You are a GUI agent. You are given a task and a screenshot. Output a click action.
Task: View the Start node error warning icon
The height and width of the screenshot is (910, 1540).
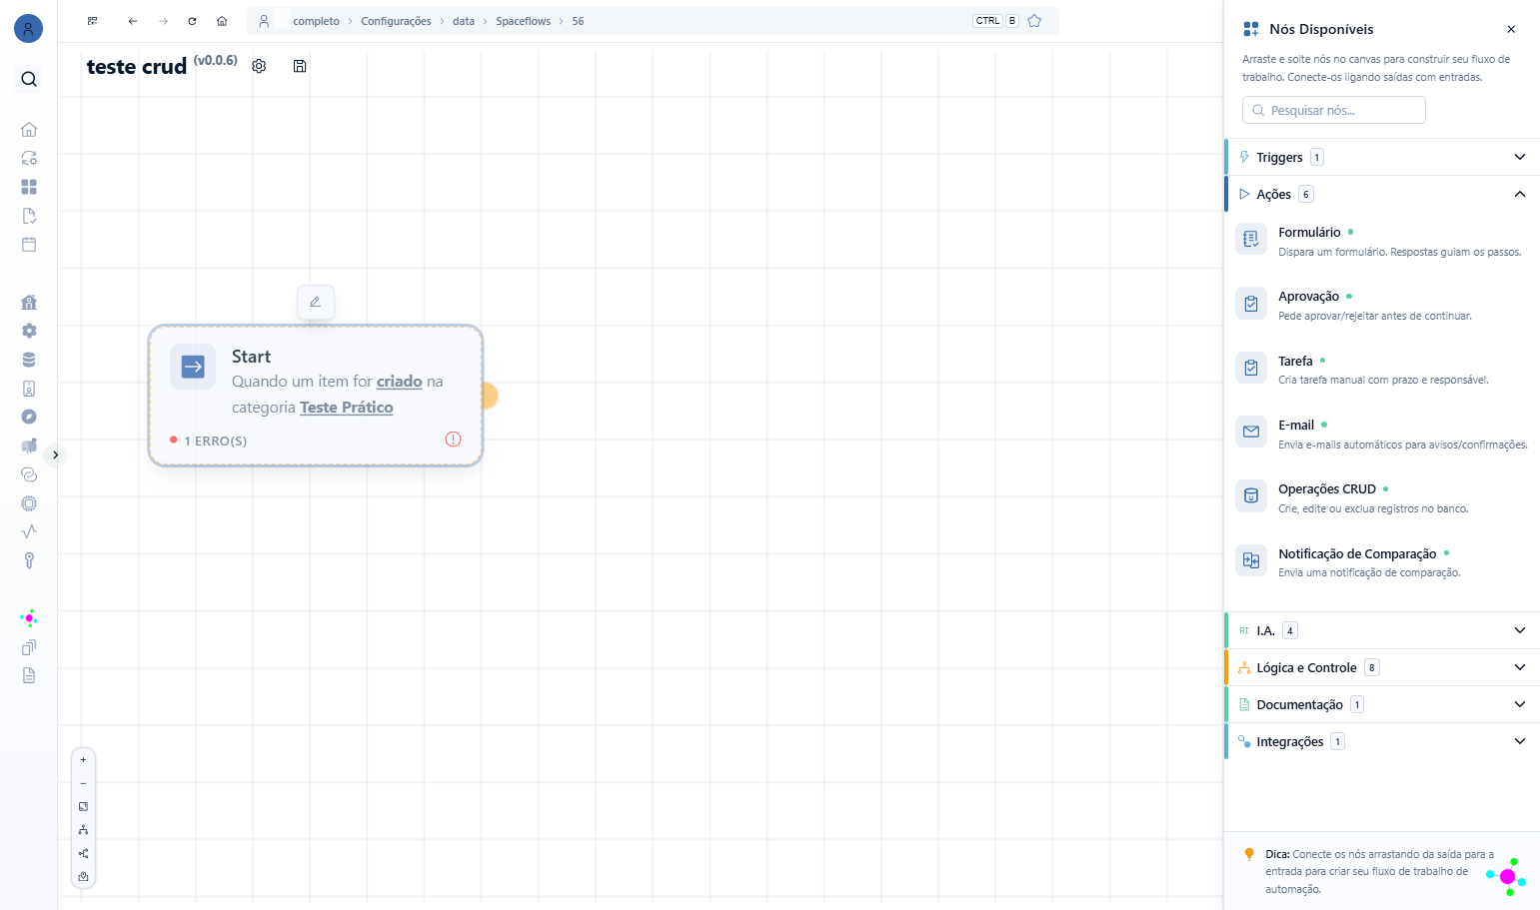pos(453,440)
